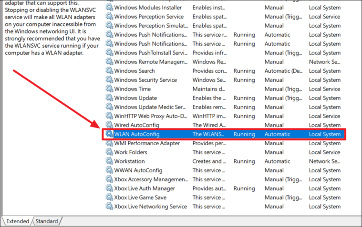362x227 pixels.
Task: Click the gear icon of Workstation service
Action: coord(109,161)
